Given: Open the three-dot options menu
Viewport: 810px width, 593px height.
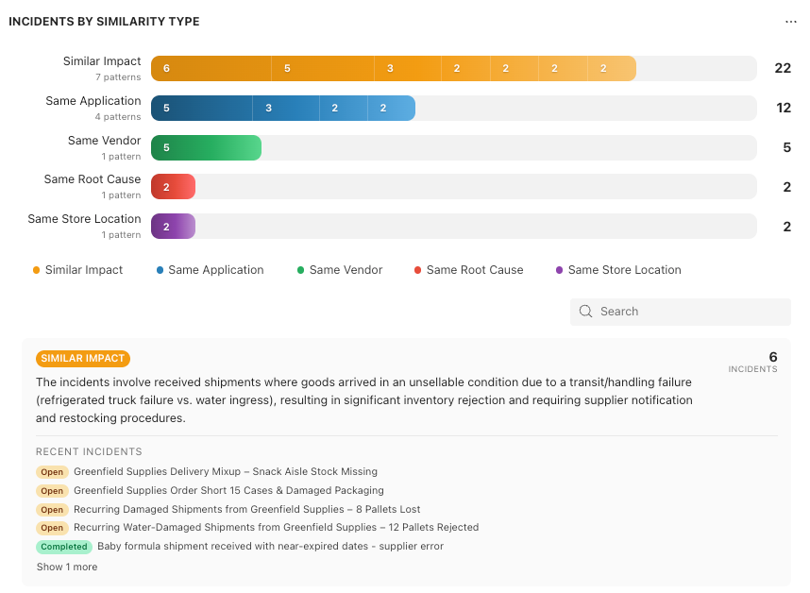Looking at the screenshot, I should 790,22.
